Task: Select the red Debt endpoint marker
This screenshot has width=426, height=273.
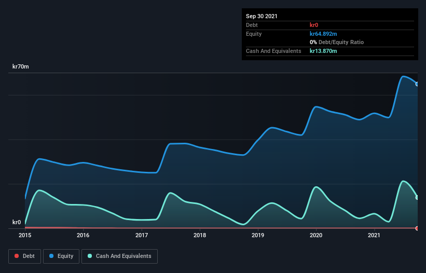Action: coord(417,228)
